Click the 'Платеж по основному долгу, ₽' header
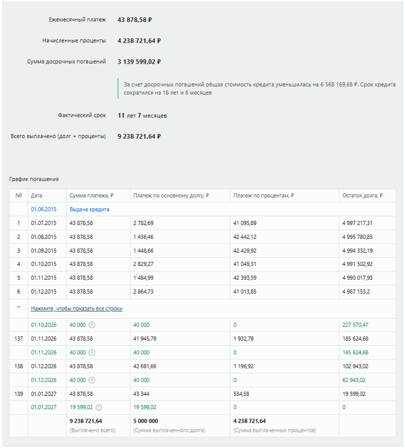The image size is (405, 448). pyautogui.click(x=171, y=195)
